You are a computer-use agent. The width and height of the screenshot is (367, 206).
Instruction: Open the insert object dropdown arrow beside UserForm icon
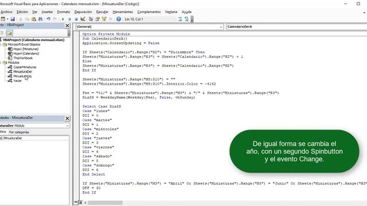tap(7, 19)
